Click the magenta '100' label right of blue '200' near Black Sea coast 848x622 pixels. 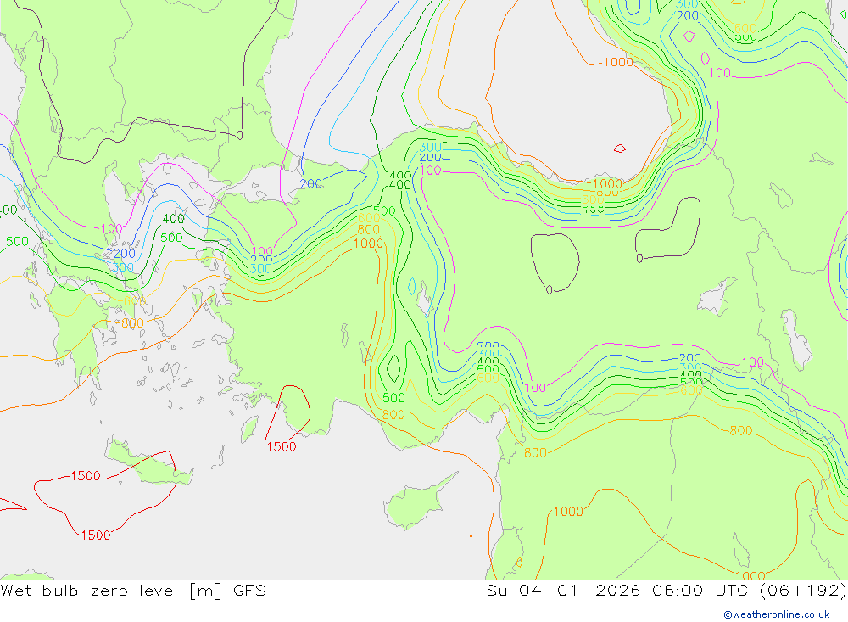point(431,171)
